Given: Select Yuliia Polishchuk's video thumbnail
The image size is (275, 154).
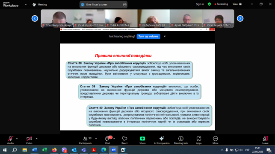Looking at the screenshot, I should 121,18.
